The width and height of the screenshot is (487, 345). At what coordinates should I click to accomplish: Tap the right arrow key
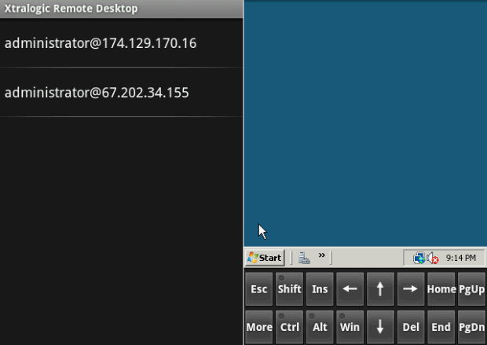click(x=411, y=289)
